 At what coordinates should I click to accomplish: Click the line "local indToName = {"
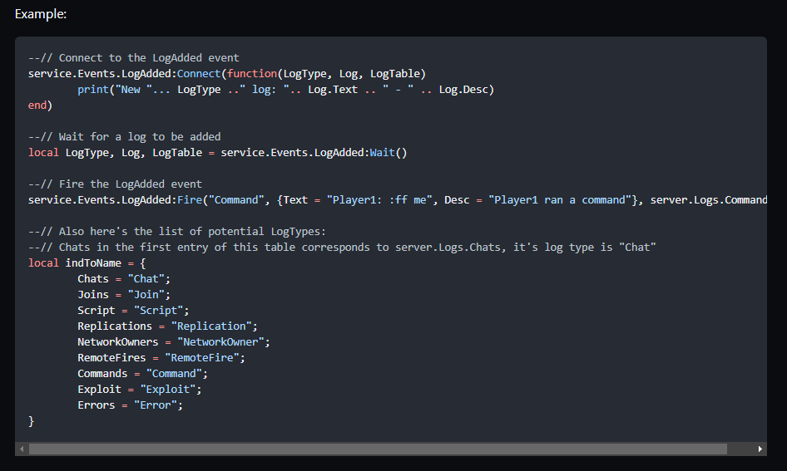coord(87,263)
